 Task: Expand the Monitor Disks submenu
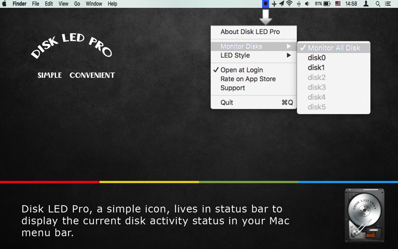point(253,46)
